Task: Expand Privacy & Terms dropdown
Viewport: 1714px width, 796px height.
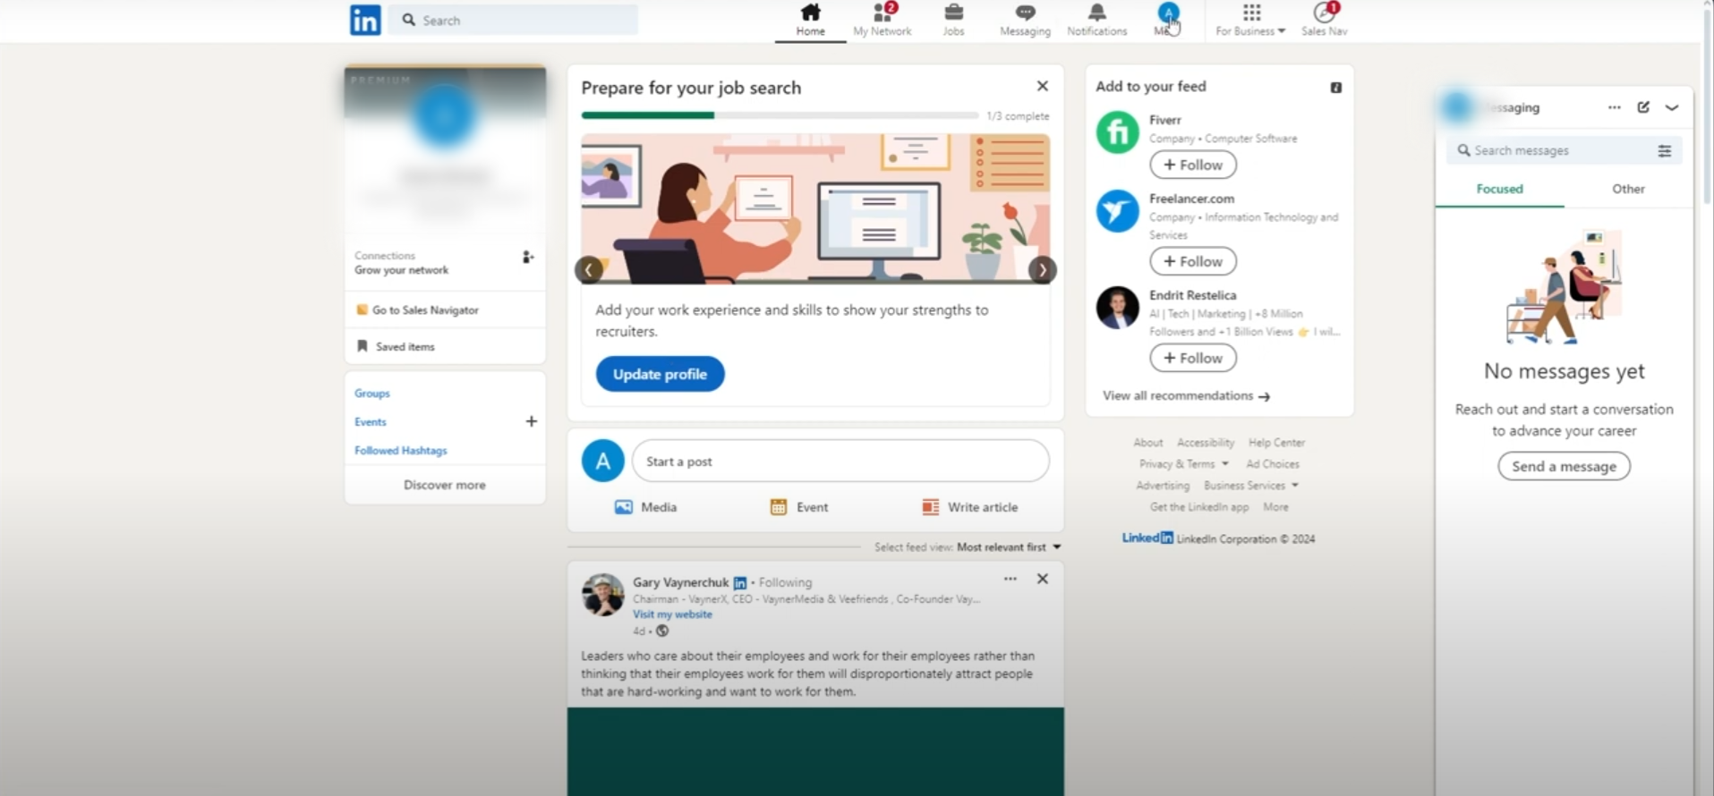Action: pos(1184,464)
